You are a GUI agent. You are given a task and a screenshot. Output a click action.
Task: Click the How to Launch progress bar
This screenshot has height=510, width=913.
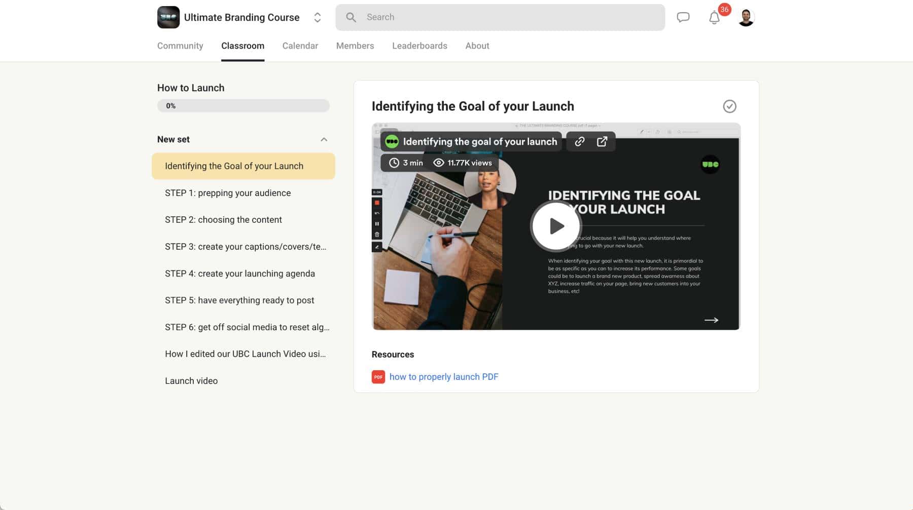pos(243,105)
